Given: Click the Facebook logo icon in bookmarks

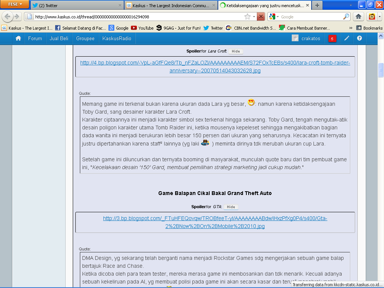Looking at the screenshot, I should [57, 28].
